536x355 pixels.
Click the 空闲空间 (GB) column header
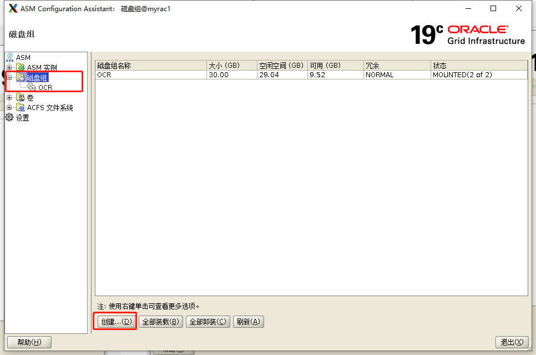click(x=282, y=66)
